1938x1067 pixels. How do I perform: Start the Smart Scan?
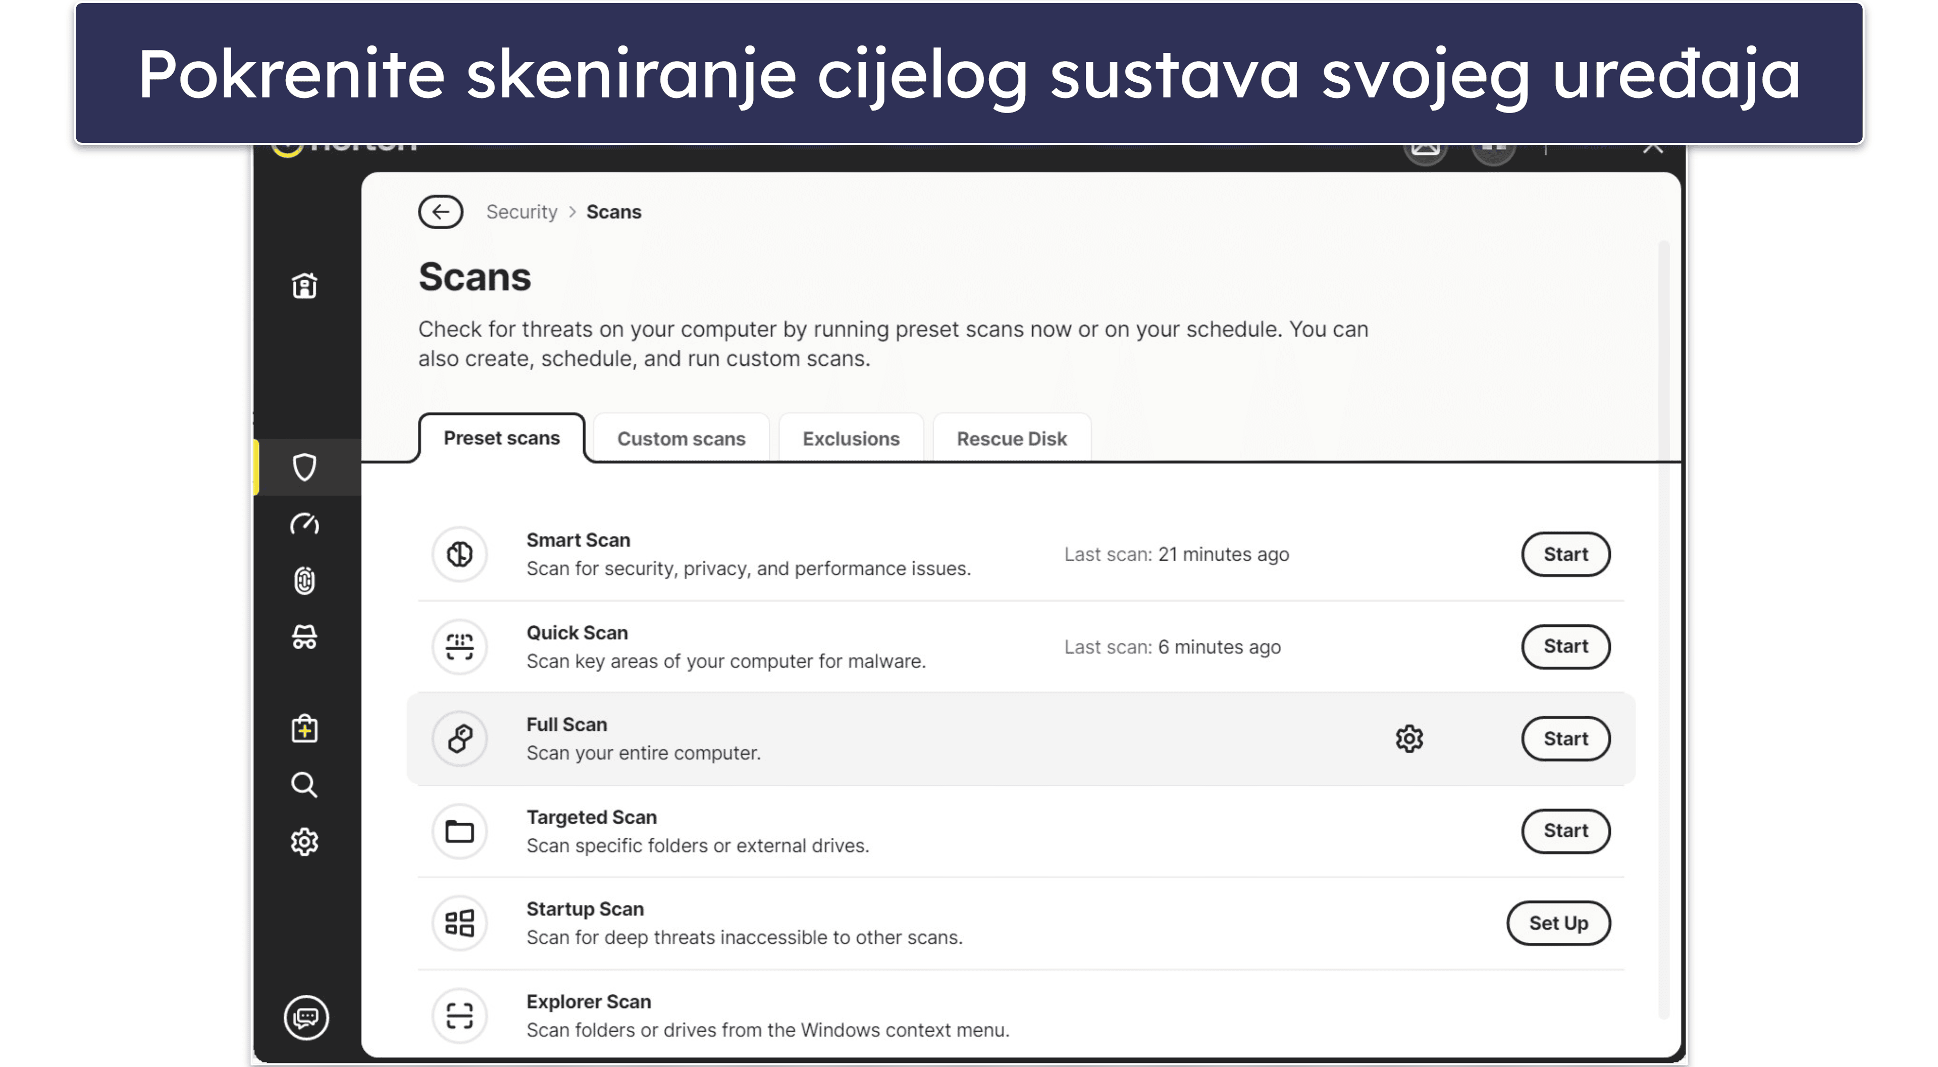[1565, 554]
